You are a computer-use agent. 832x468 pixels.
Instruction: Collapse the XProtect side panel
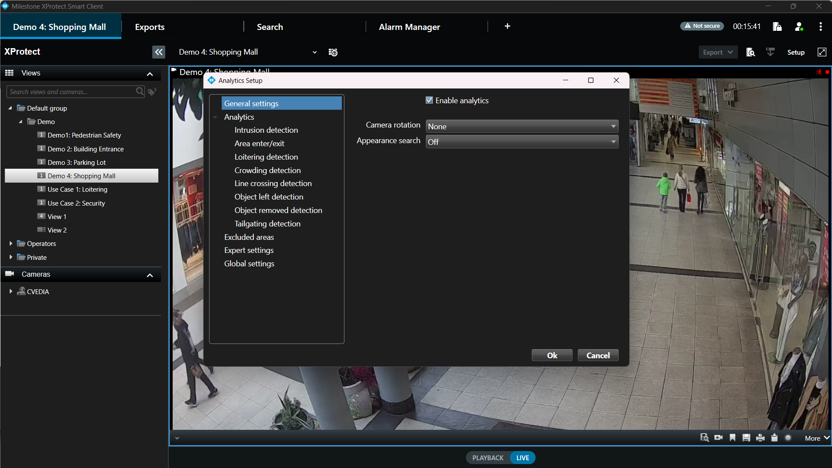coord(159,52)
